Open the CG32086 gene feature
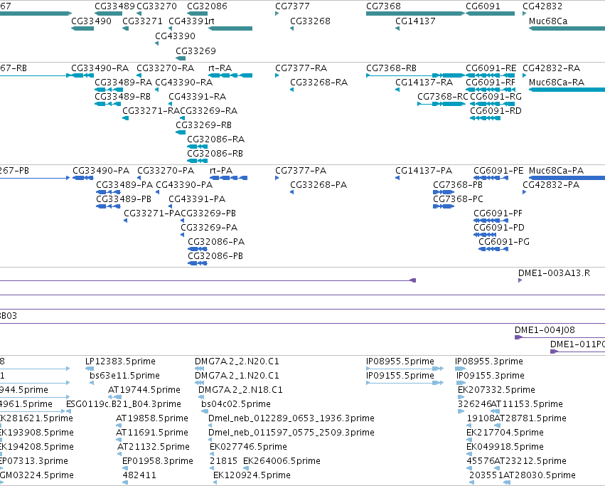The height and width of the screenshot is (486, 605). click(x=197, y=14)
